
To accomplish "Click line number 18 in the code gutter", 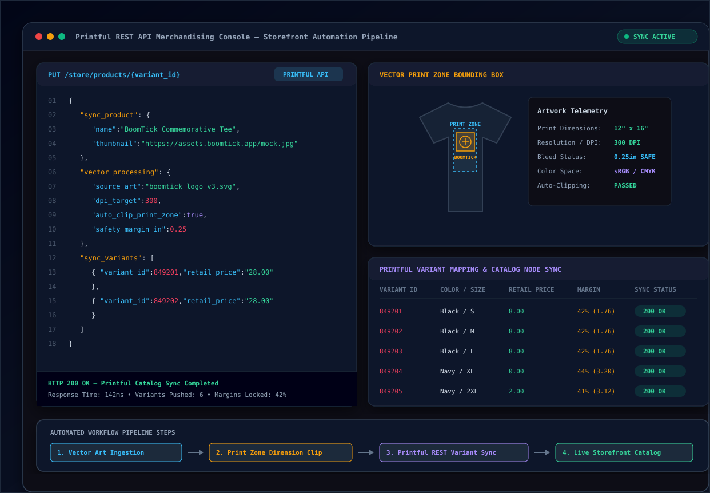I will tap(52, 344).
